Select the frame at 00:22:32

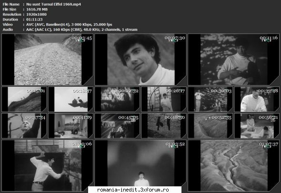point(117,99)
